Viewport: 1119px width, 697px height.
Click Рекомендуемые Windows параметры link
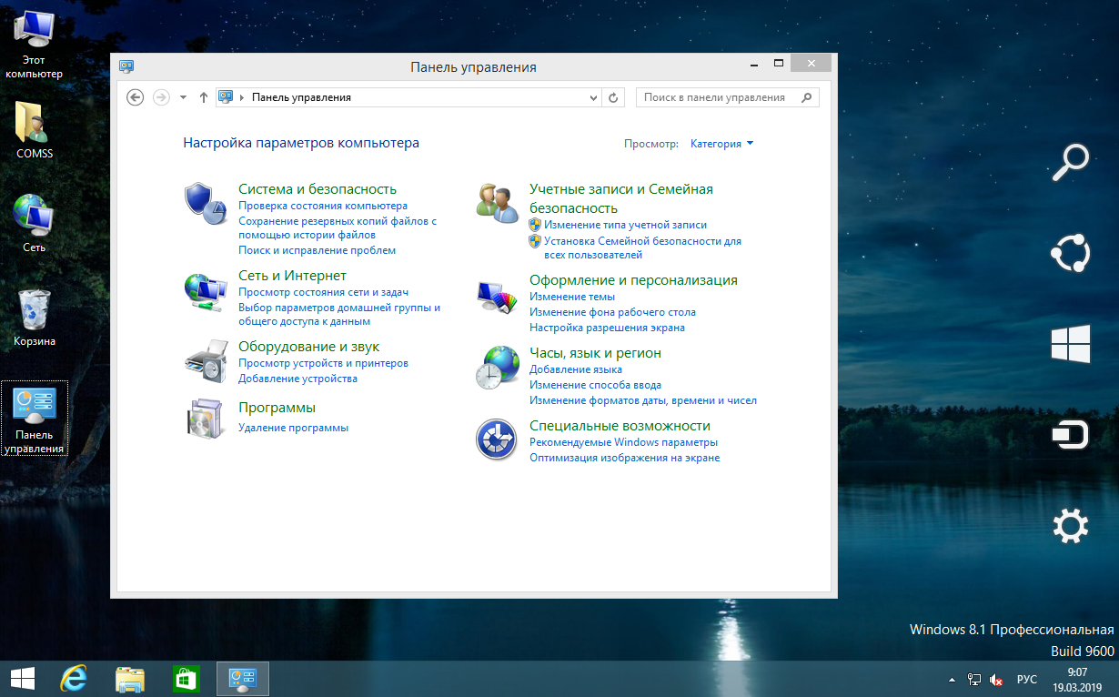623,442
